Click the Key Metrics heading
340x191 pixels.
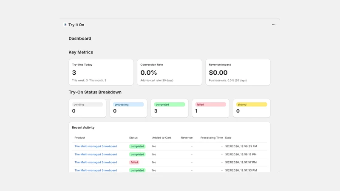pyautogui.click(x=81, y=52)
